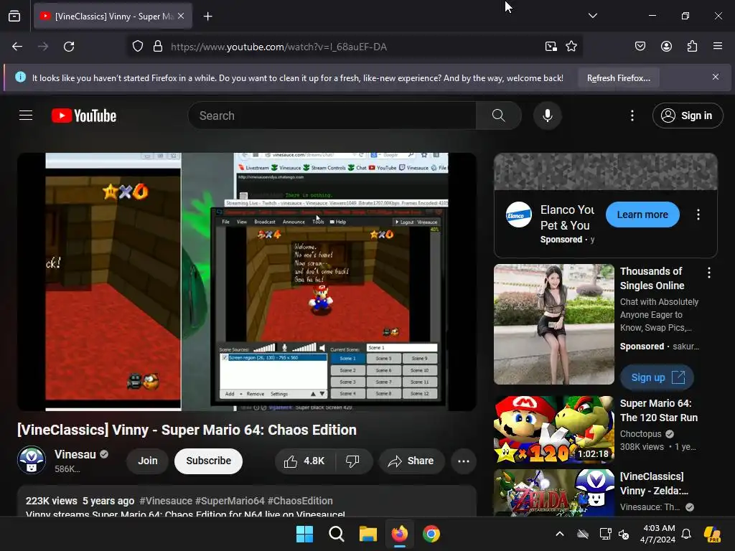The height and width of the screenshot is (551, 735).
Task: Open the clock showing 4:03 AM
Action: click(659, 534)
